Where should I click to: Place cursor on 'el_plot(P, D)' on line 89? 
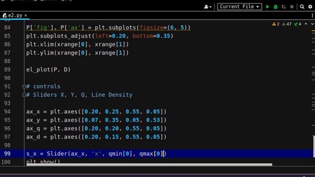click(x=48, y=70)
